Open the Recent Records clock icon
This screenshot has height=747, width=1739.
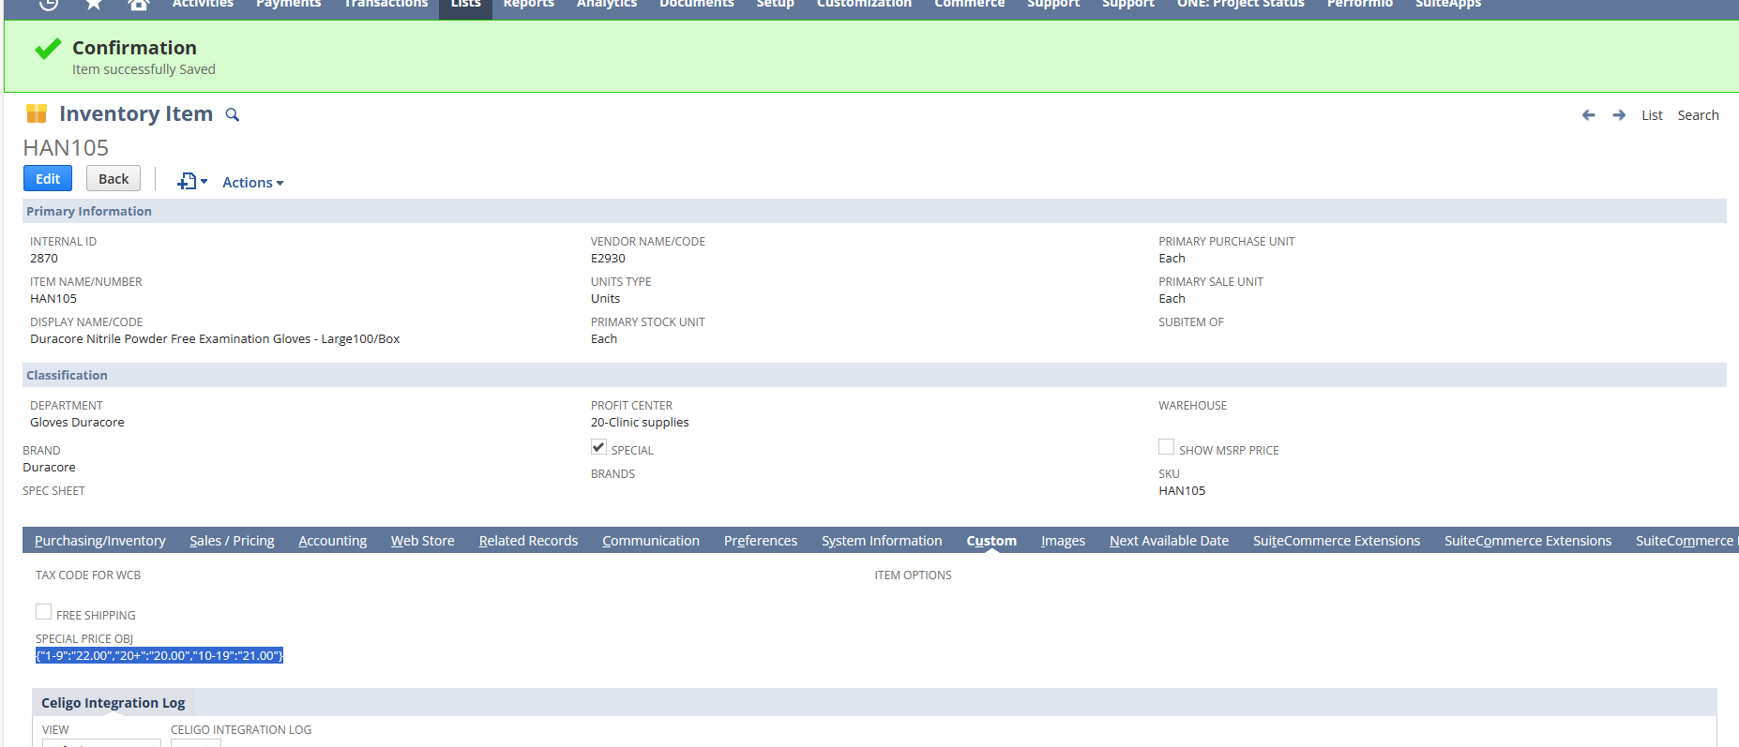click(x=49, y=4)
